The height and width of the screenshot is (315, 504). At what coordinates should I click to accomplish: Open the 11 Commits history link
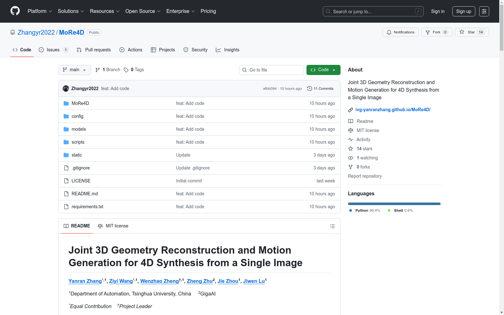pos(320,89)
